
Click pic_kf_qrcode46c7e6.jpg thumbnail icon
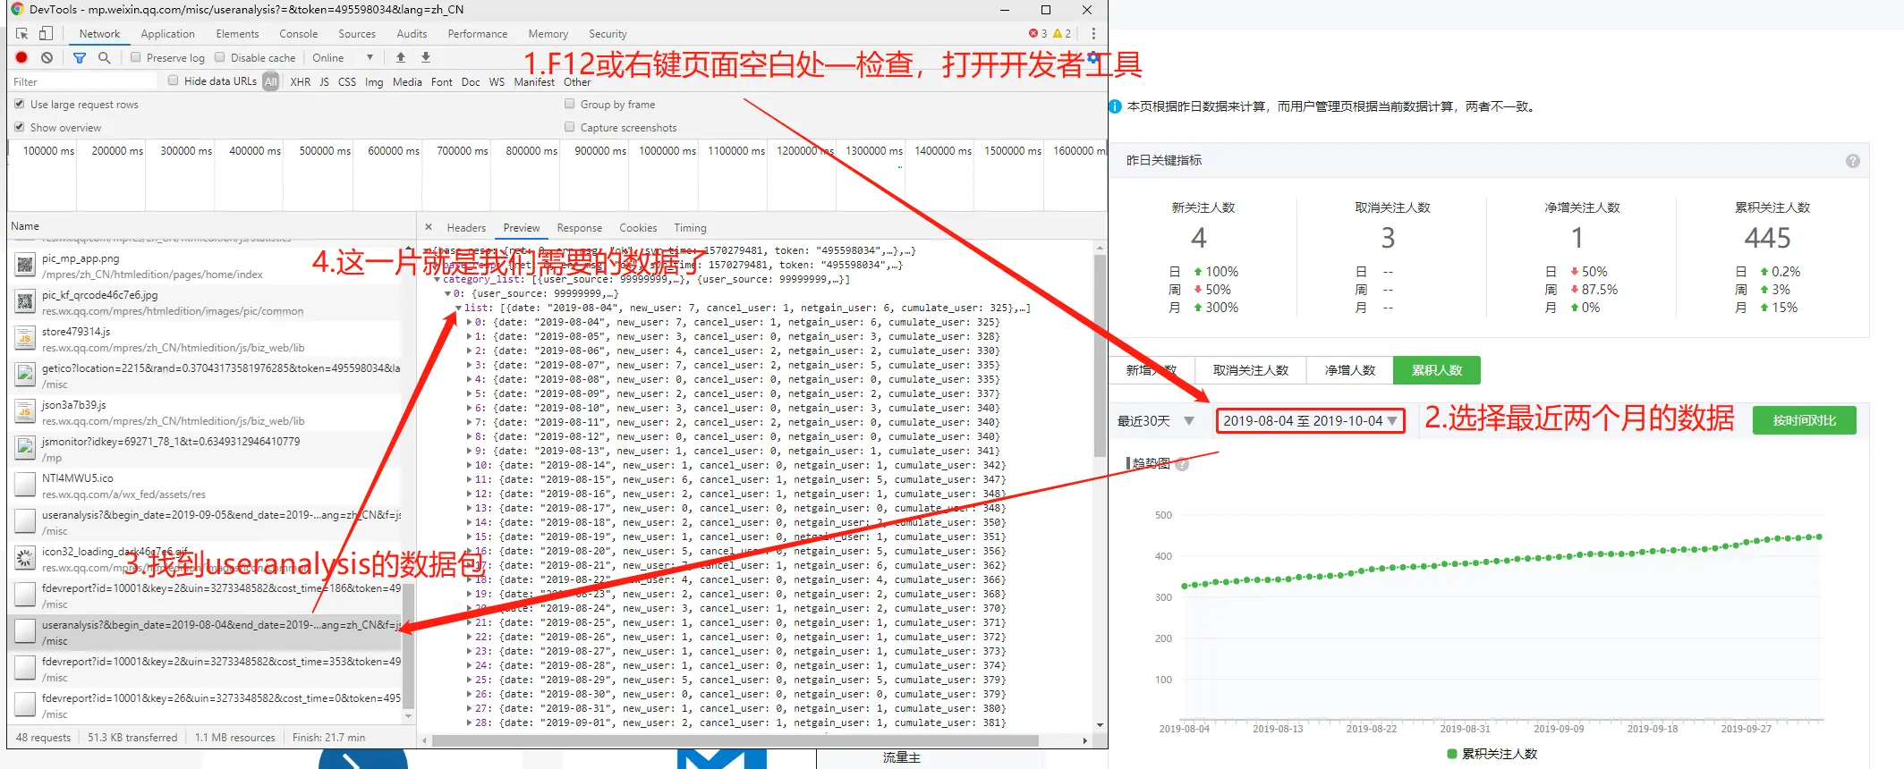tap(25, 302)
